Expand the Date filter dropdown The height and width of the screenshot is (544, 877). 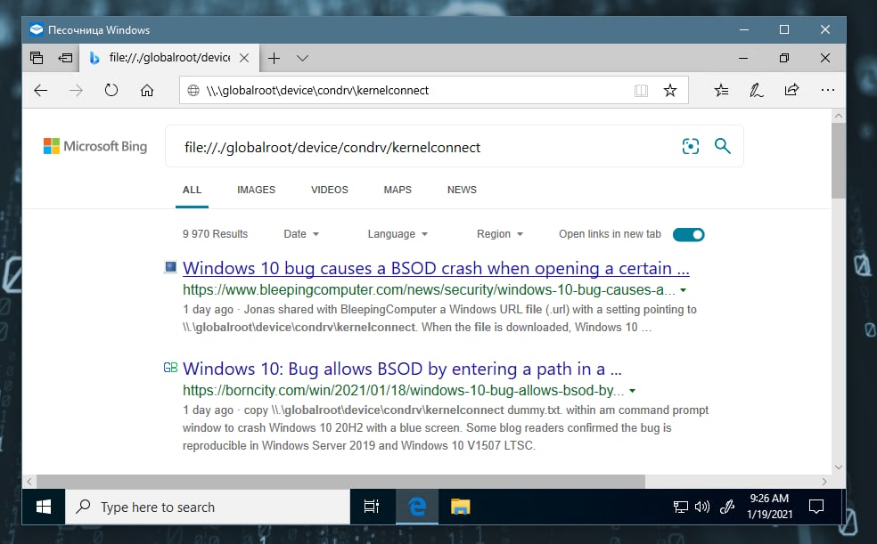tap(301, 234)
